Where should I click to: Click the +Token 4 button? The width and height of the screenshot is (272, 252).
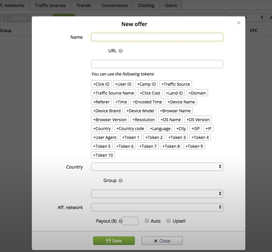200,137
